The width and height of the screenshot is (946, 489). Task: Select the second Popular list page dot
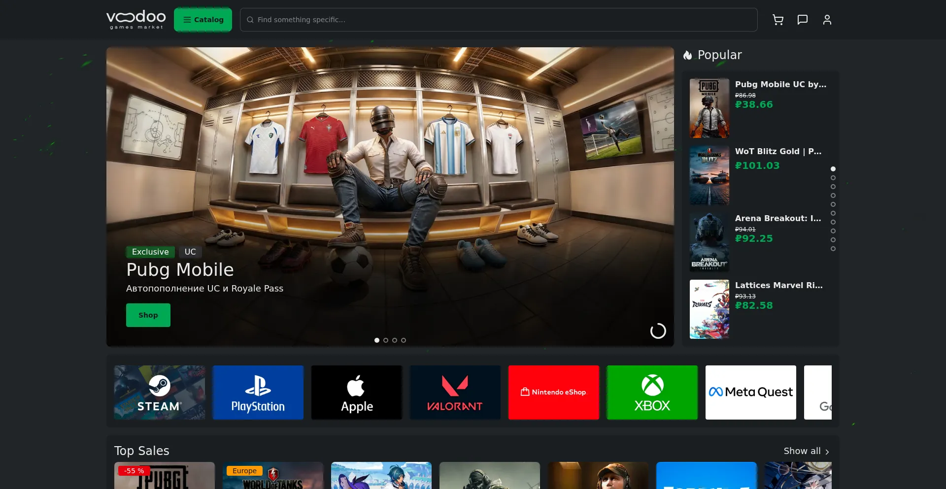coord(833,178)
